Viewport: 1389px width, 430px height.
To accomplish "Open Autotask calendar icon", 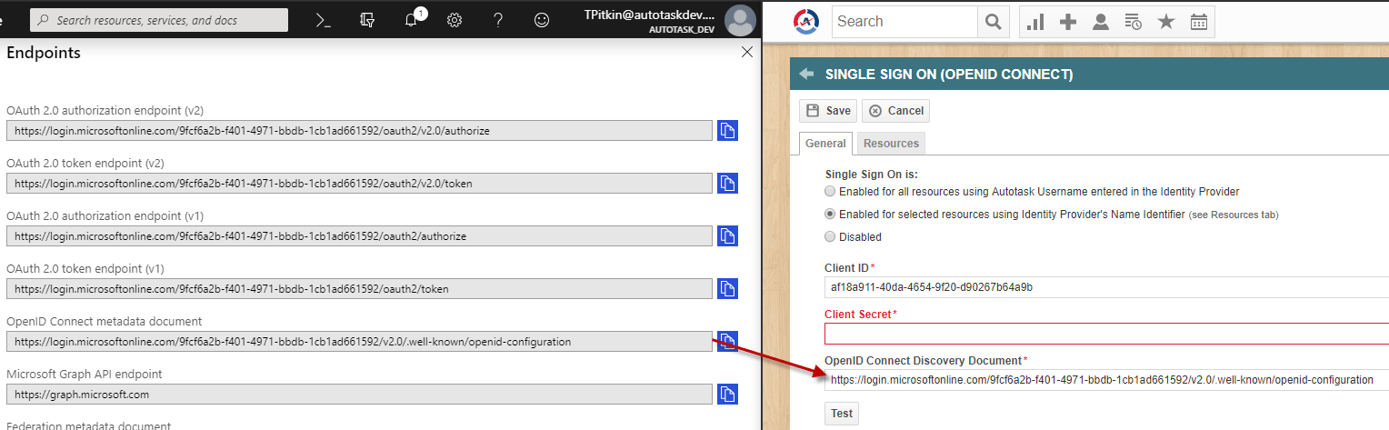I will [x=1199, y=22].
